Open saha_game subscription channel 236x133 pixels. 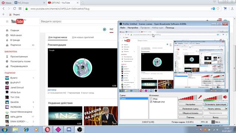coord(16,117)
